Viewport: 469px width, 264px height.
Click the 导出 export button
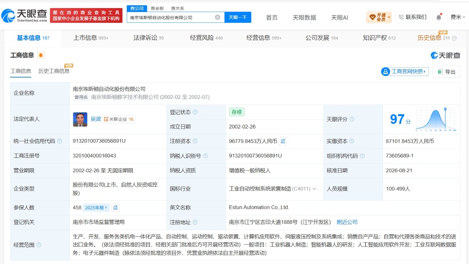[447, 72]
